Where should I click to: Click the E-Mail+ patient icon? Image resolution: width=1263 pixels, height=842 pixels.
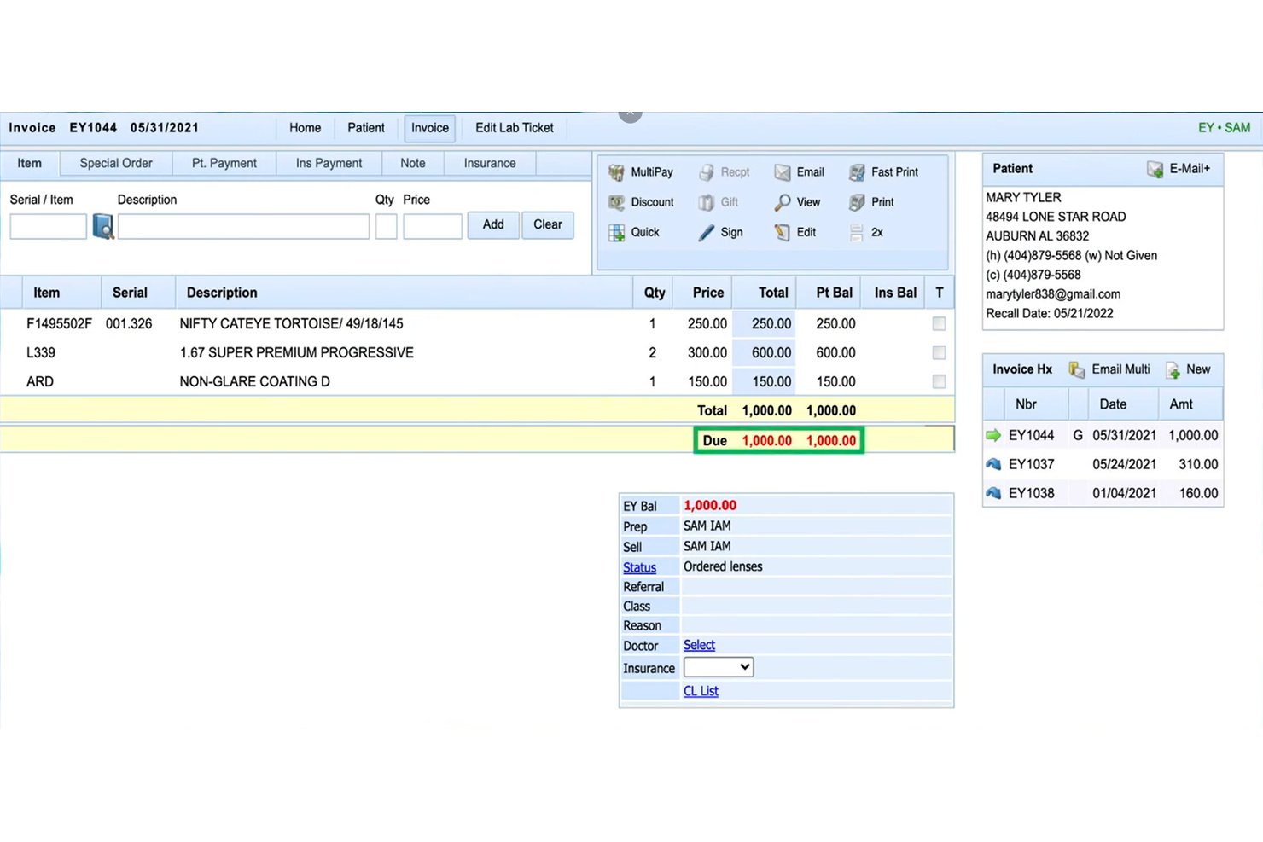tap(1155, 169)
